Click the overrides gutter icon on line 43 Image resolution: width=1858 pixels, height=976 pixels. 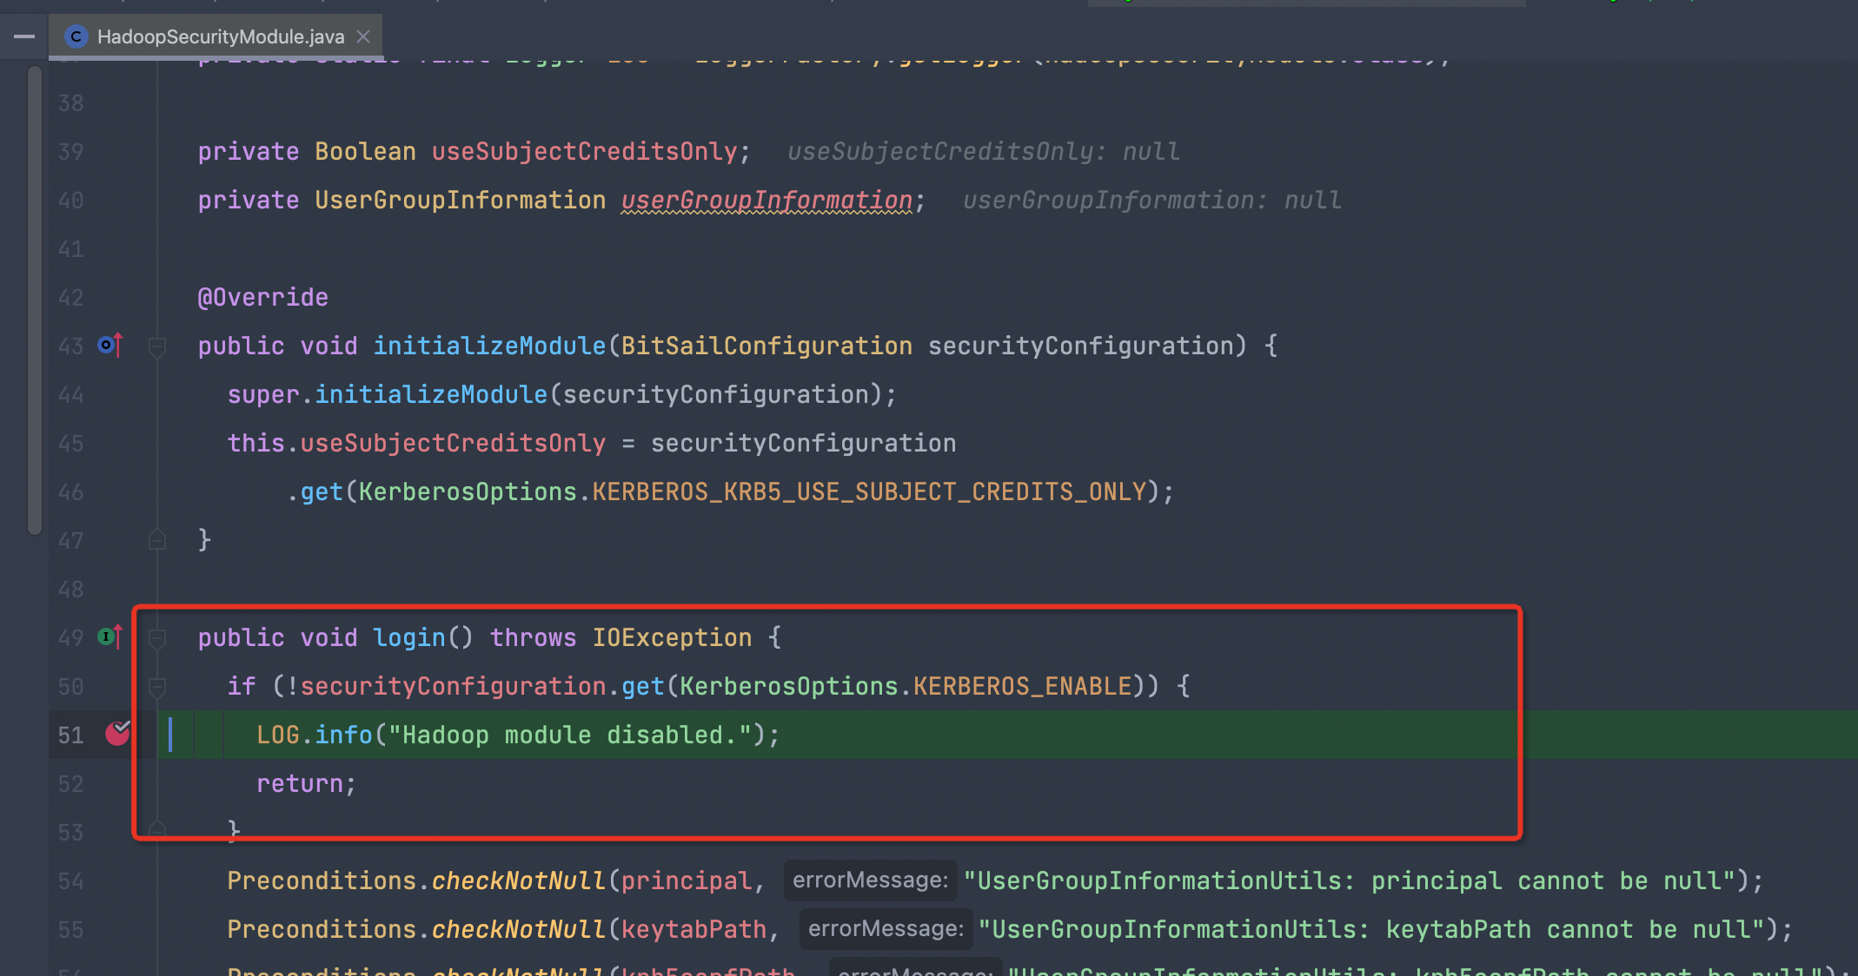pos(109,346)
